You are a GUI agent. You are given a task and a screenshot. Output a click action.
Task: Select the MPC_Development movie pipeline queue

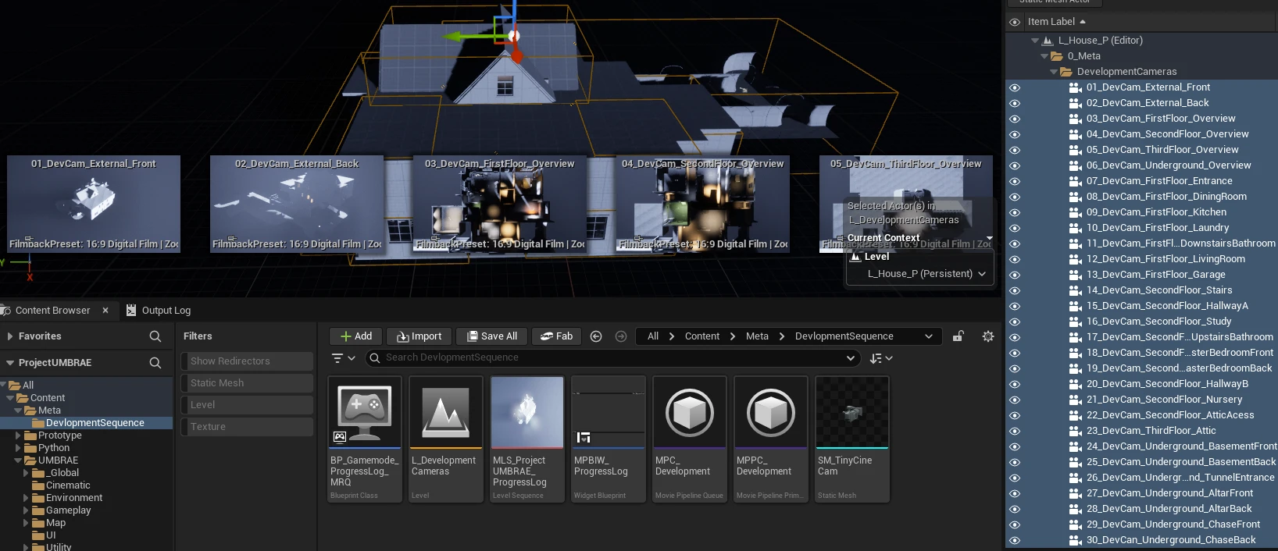(x=689, y=439)
